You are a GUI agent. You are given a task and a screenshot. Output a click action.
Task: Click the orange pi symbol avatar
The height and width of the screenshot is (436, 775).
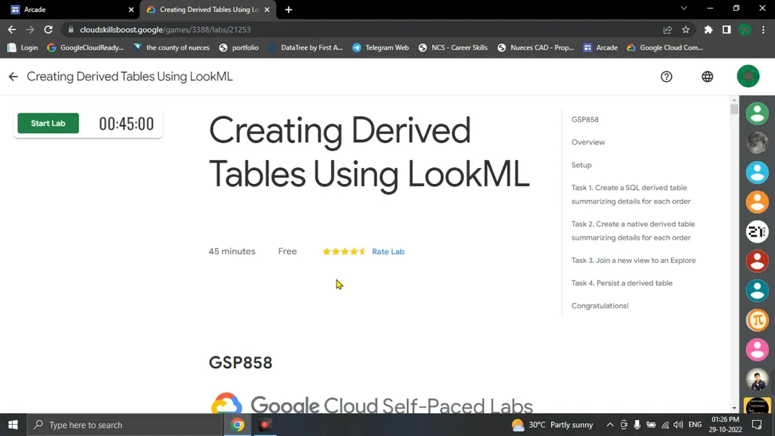coord(757,320)
